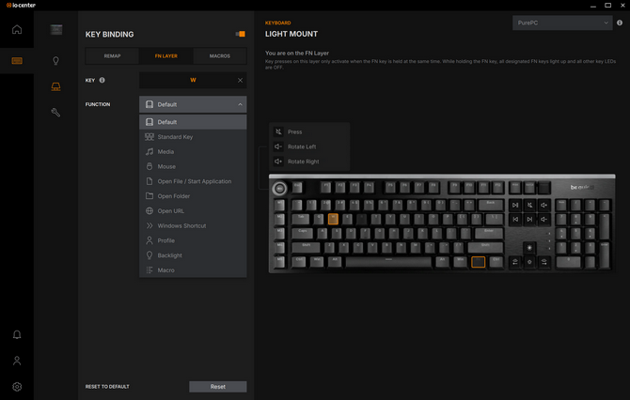Open the lighting lightbulb section

[55, 61]
